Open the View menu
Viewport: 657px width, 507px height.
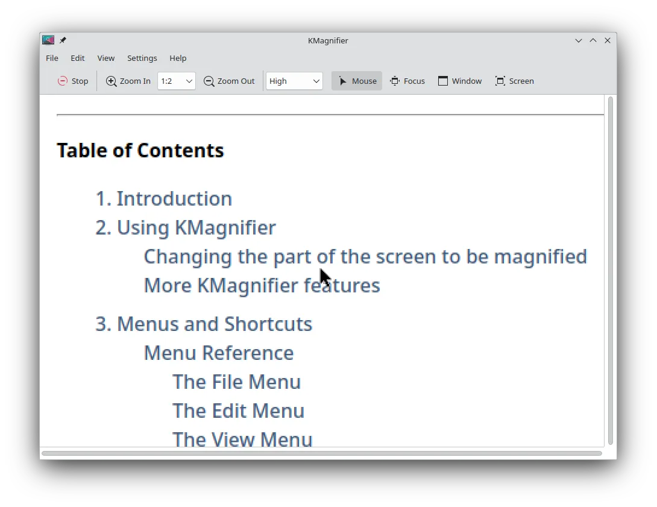(105, 58)
